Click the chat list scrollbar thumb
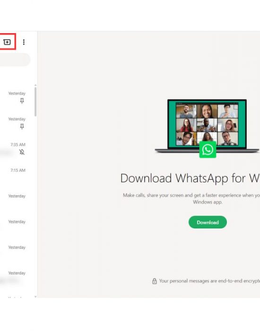260x331 pixels. click(35, 102)
